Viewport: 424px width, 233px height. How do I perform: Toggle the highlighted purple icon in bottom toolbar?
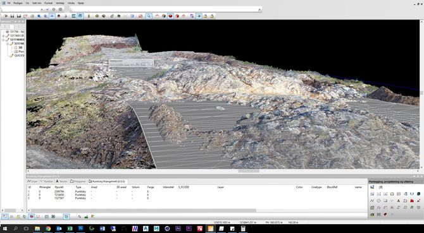click(32, 217)
